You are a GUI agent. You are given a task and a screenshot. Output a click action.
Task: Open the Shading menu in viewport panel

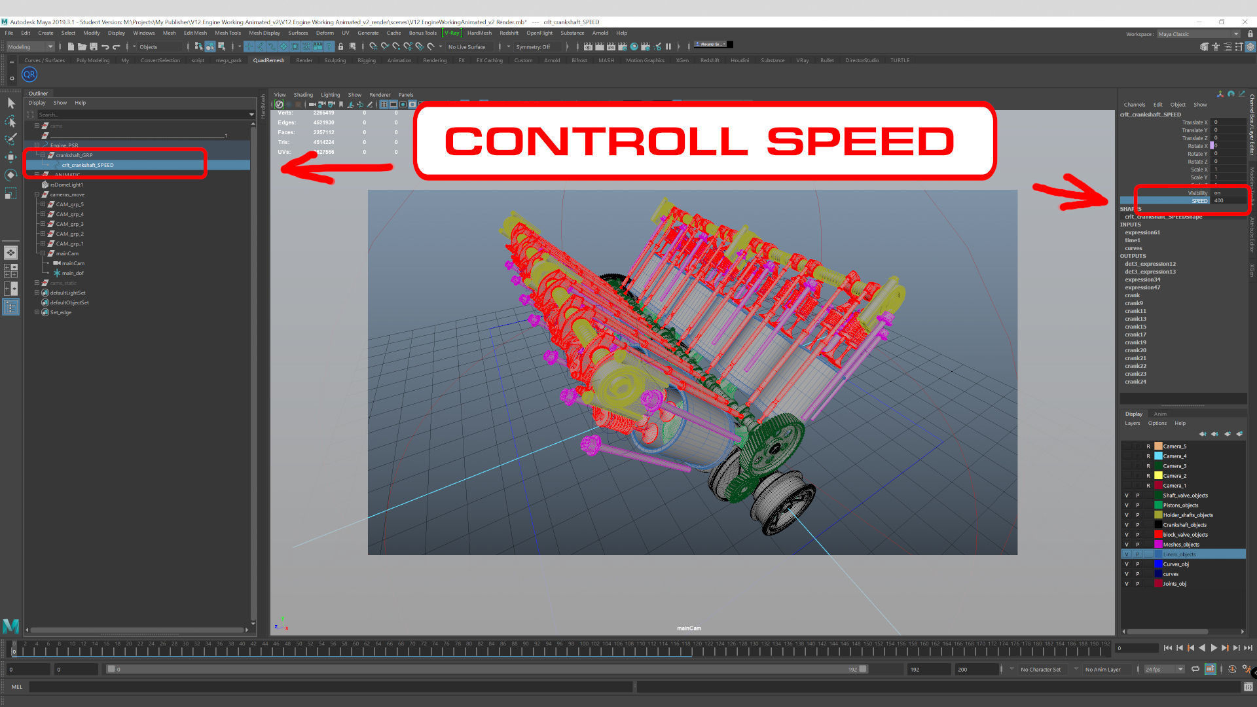[x=303, y=95]
